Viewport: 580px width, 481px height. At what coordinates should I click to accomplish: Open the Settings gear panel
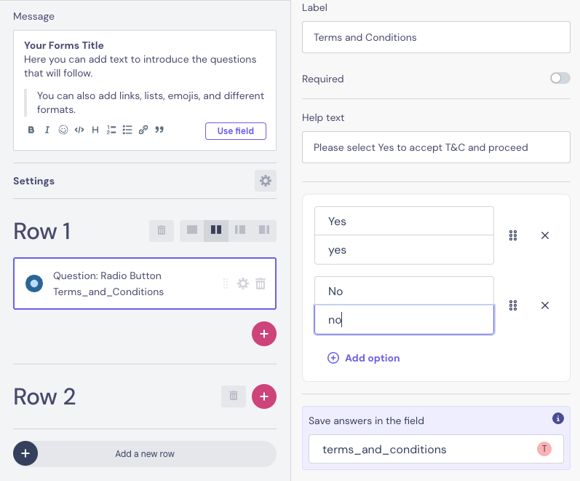click(x=265, y=181)
